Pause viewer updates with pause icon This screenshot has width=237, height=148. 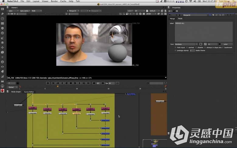pos(144,14)
